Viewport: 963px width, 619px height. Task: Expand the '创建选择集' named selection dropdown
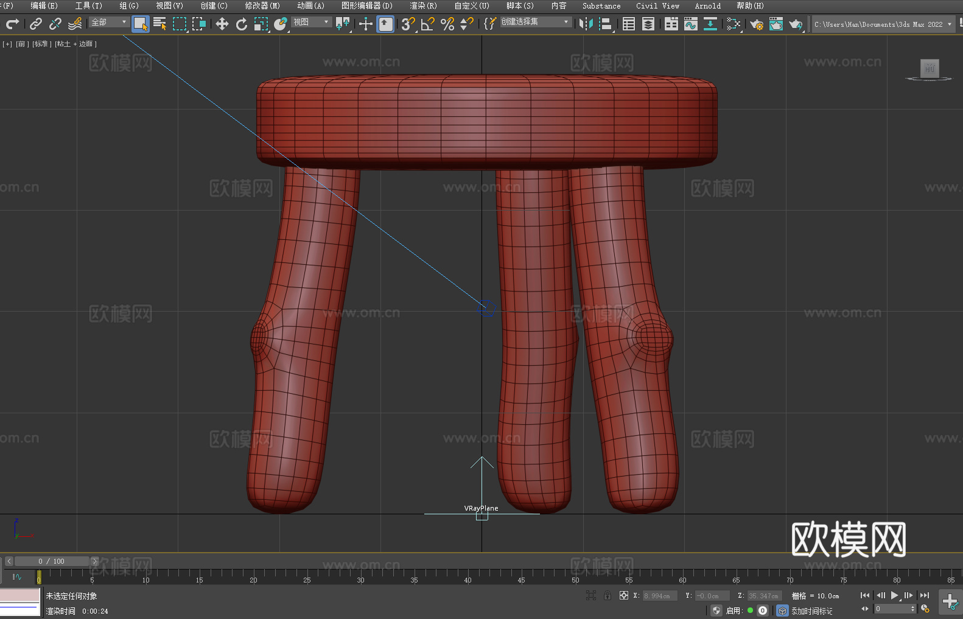tap(536, 22)
